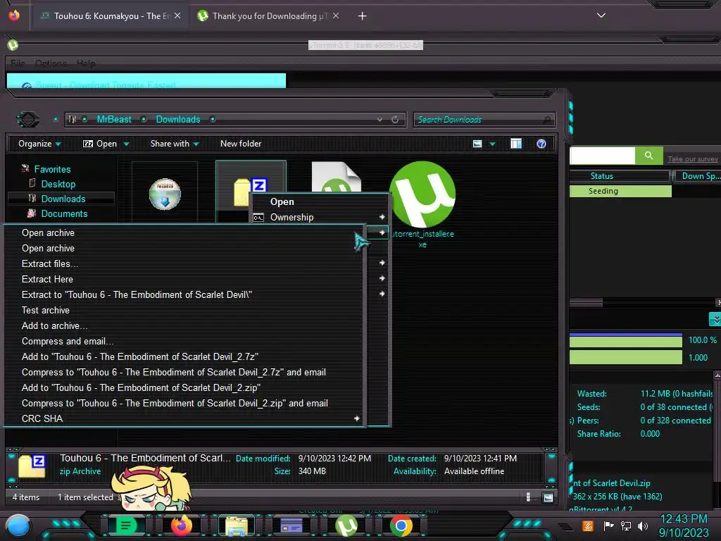Click the 1.000 availability bar
Viewport: 721px width, 541px height.
click(x=625, y=357)
